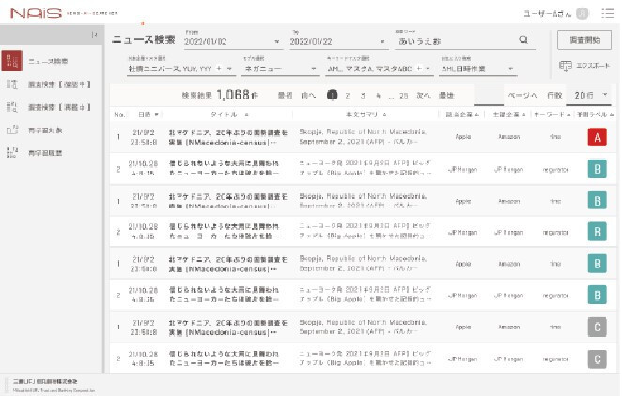Collapse the left sidebar panel
The height and width of the screenshot is (396, 622).
pyautogui.click(x=94, y=35)
